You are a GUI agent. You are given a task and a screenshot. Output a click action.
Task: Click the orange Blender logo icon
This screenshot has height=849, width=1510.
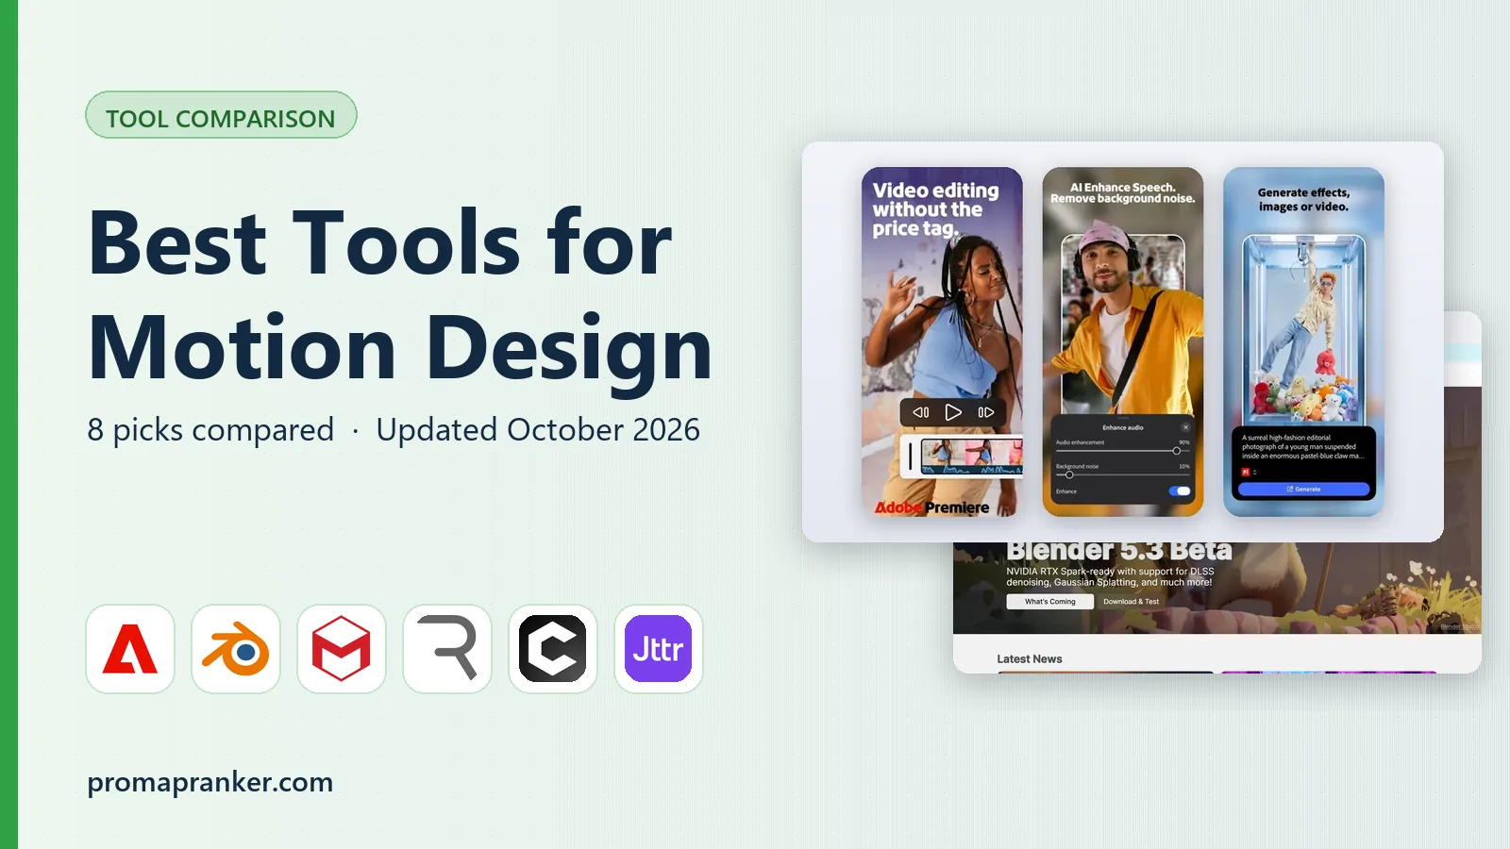[x=236, y=649]
